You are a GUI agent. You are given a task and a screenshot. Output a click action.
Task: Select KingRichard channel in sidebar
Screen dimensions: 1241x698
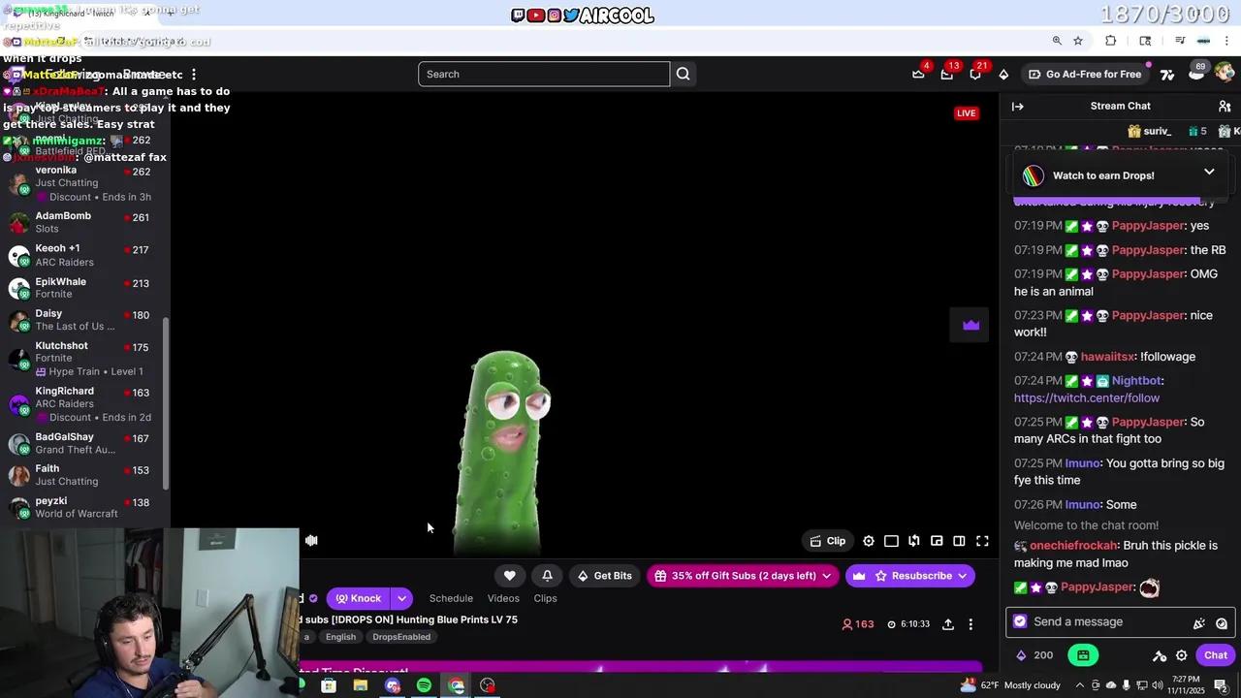coord(84,403)
